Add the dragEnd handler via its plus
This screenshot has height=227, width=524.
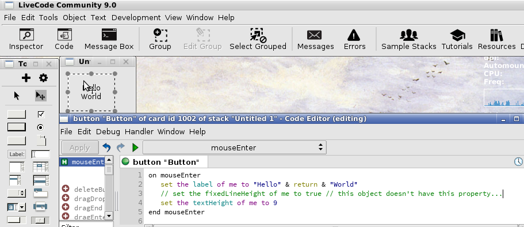[x=66, y=207]
